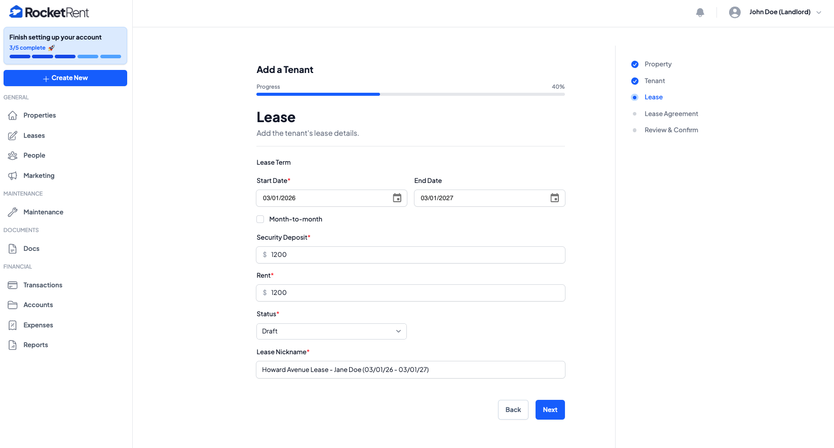Select the Review & Confirm step
Image resolution: width=834 pixels, height=448 pixels.
pyautogui.click(x=671, y=130)
